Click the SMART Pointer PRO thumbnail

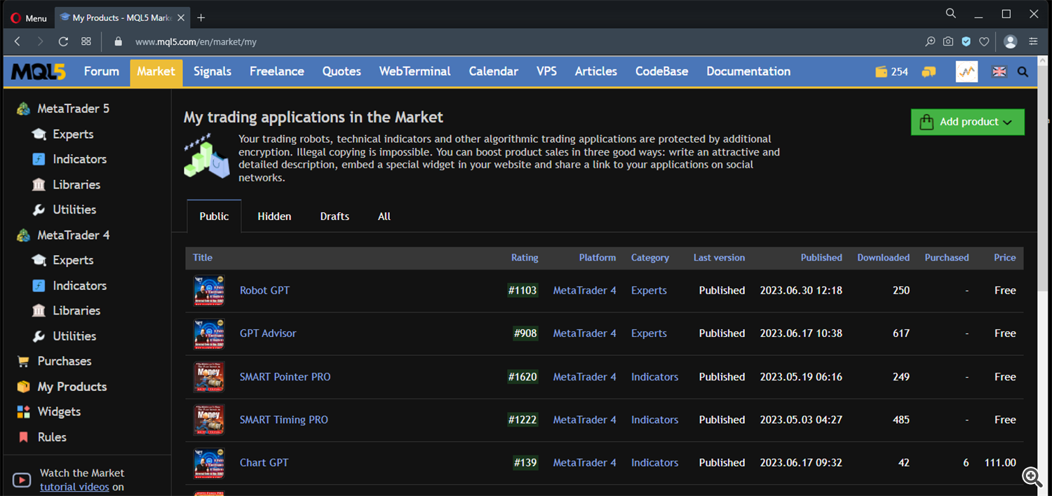pyautogui.click(x=209, y=377)
